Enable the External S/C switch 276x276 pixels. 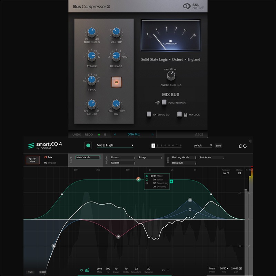(149, 114)
